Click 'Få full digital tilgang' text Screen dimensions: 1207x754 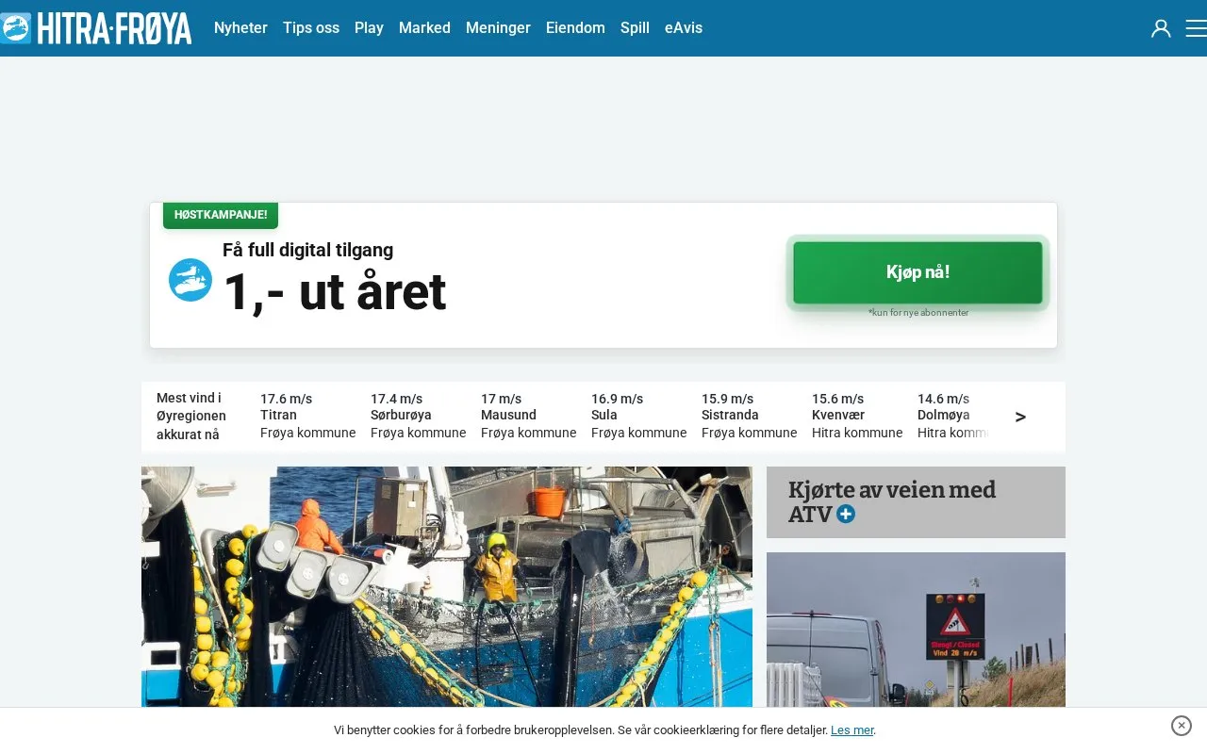307,250
